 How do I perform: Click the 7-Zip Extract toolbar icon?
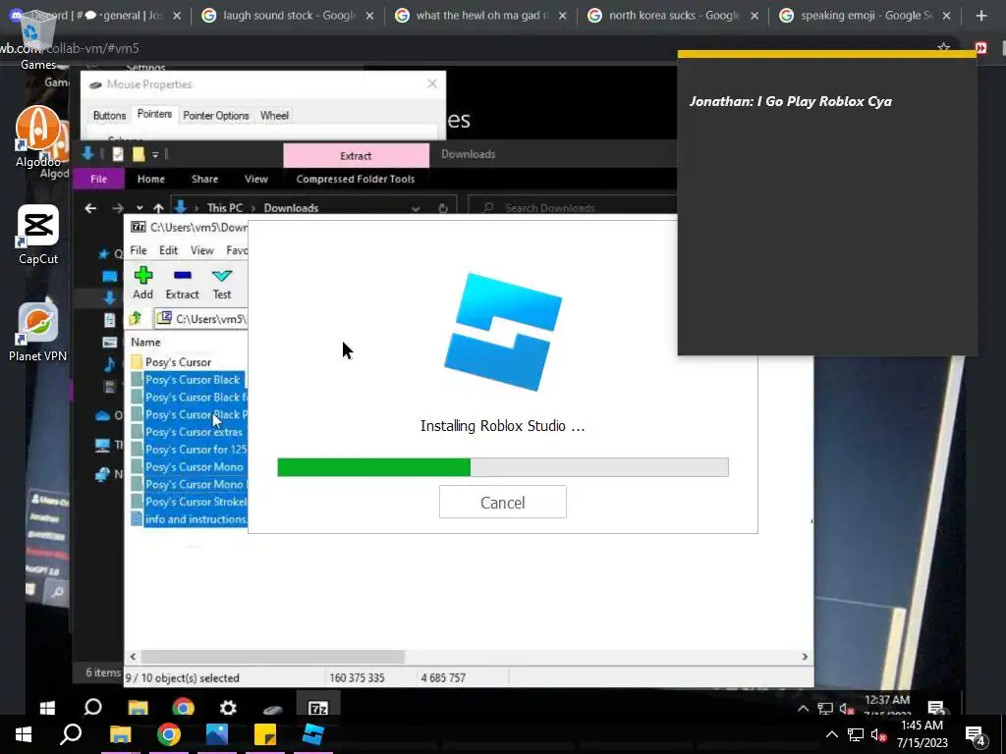[x=182, y=284]
